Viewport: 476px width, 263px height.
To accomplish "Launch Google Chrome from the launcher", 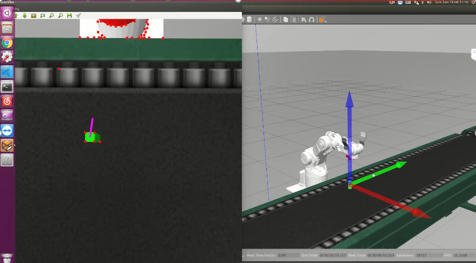I will tap(7, 42).
